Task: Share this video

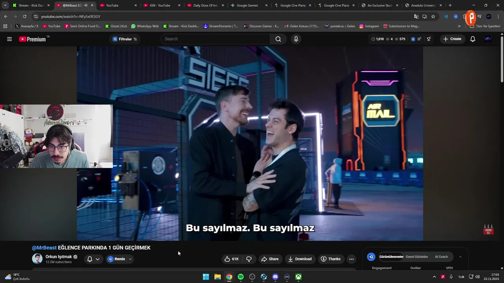Action: point(270,259)
